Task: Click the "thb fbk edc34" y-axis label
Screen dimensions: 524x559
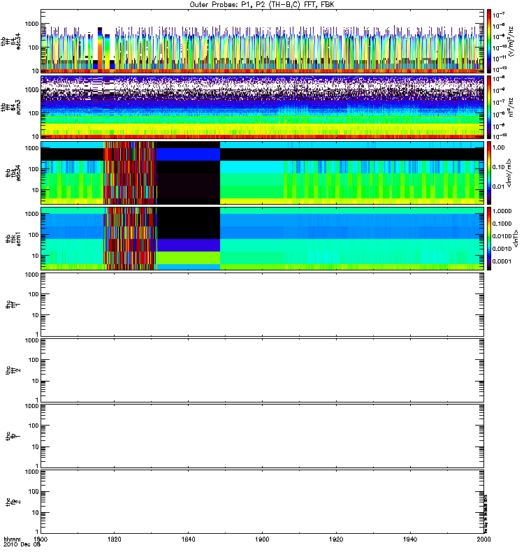Action: coord(13,173)
